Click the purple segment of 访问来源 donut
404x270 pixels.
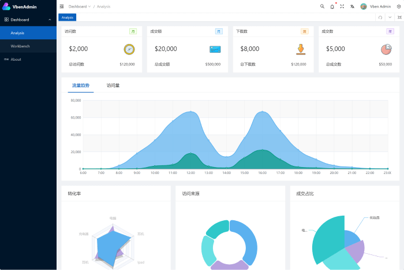[x=229, y=266]
